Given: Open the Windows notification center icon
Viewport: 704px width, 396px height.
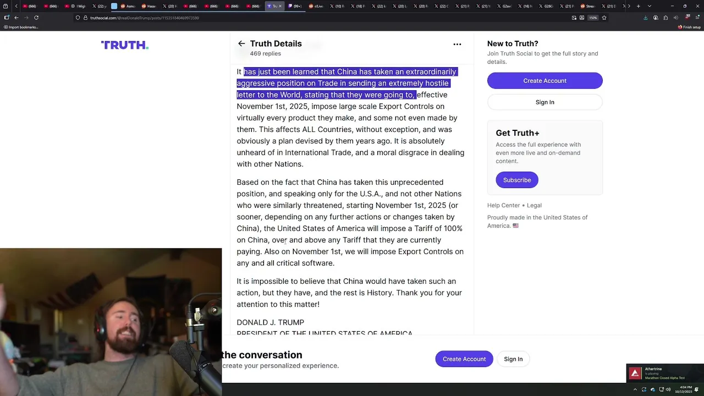Looking at the screenshot, I should [696, 389].
